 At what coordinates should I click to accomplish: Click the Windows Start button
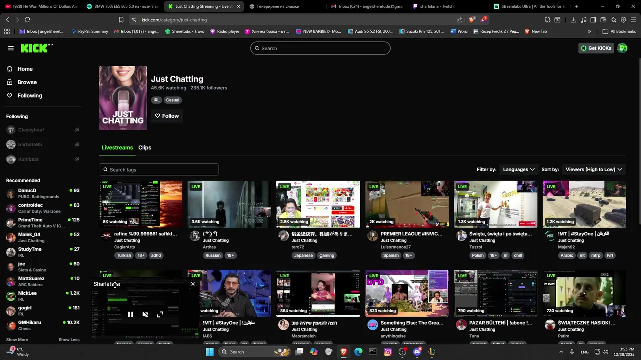tap(210, 352)
